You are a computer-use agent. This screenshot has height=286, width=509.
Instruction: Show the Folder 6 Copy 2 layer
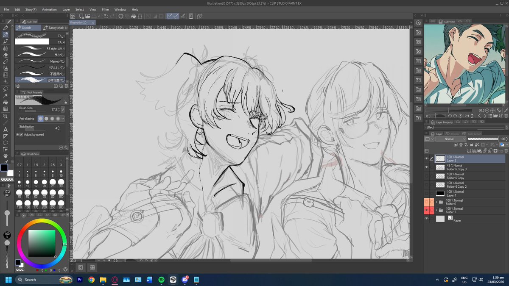[x=427, y=185]
